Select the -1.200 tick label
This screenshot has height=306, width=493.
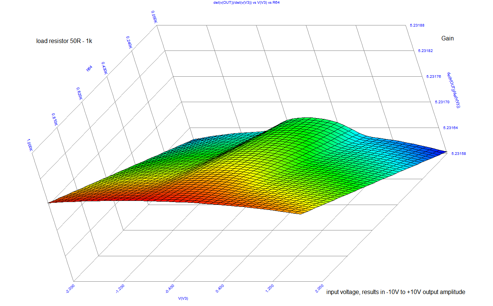coord(120,288)
